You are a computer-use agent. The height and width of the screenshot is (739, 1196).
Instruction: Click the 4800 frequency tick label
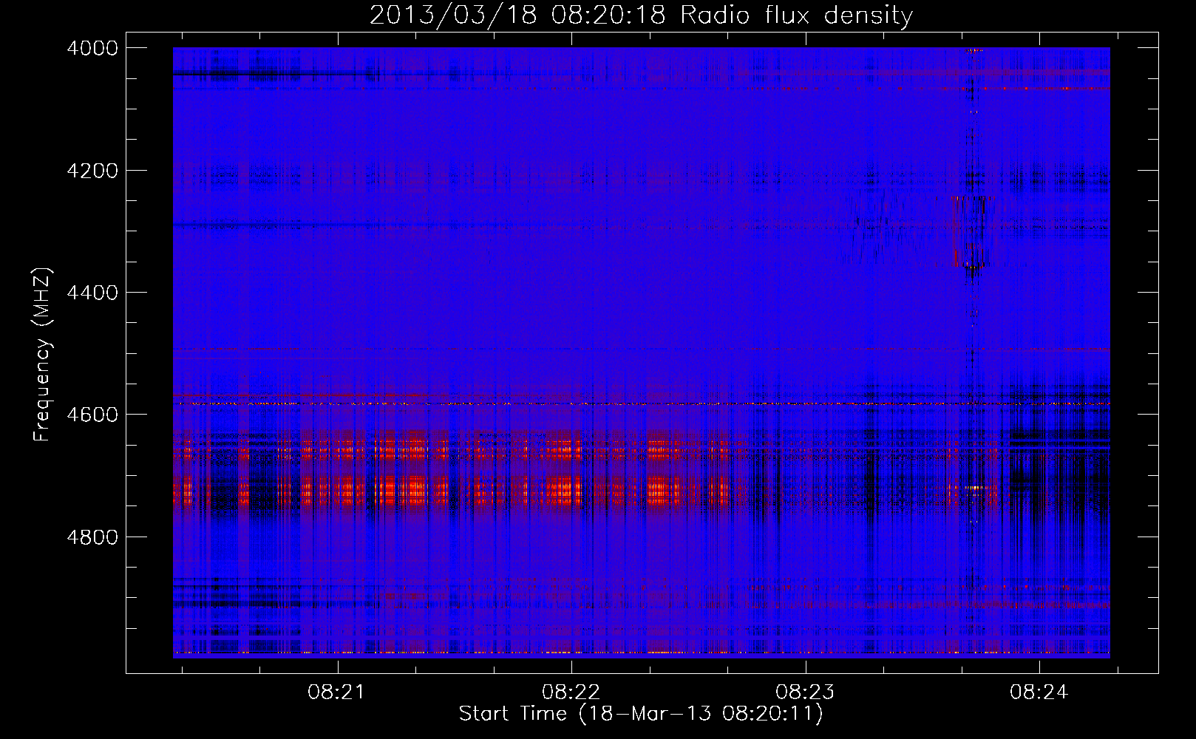click(92, 537)
